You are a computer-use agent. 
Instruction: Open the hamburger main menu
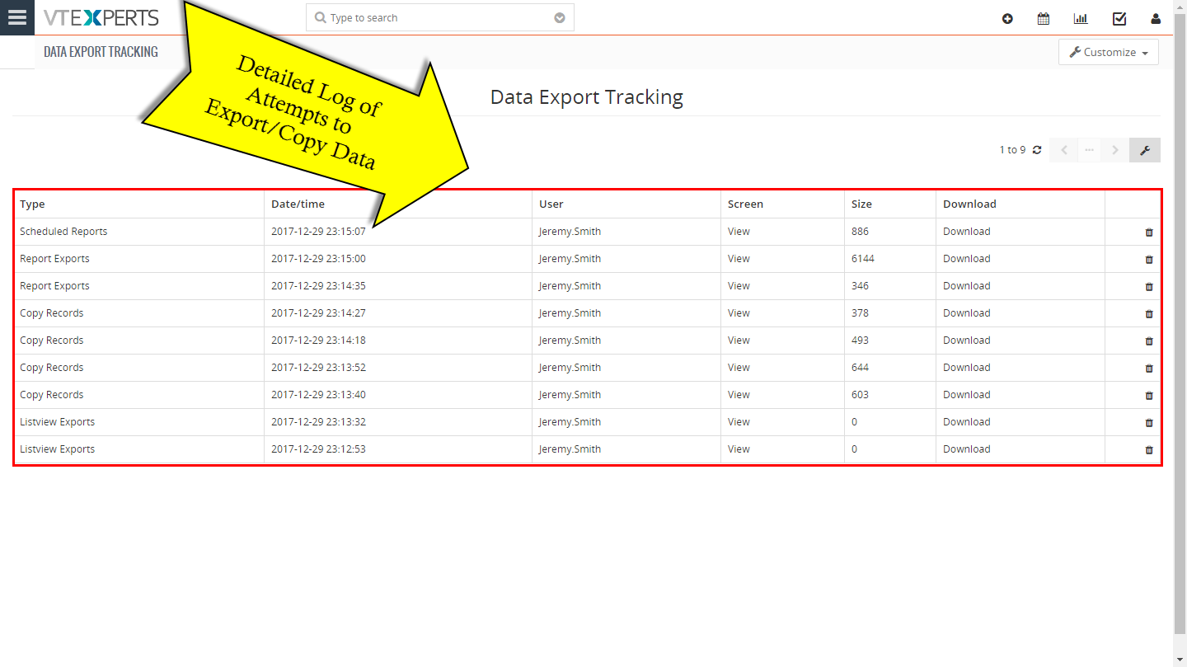[x=16, y=17]
